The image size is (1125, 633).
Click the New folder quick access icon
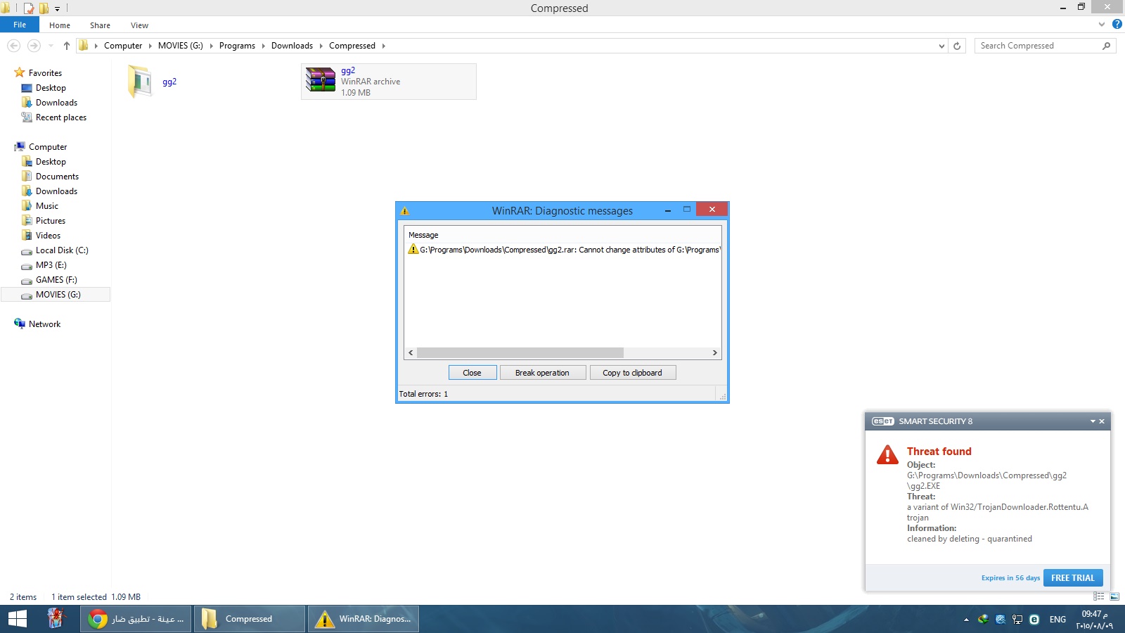44,8
